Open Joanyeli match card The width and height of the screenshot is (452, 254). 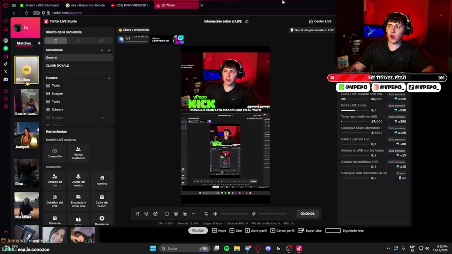[26, 136]
